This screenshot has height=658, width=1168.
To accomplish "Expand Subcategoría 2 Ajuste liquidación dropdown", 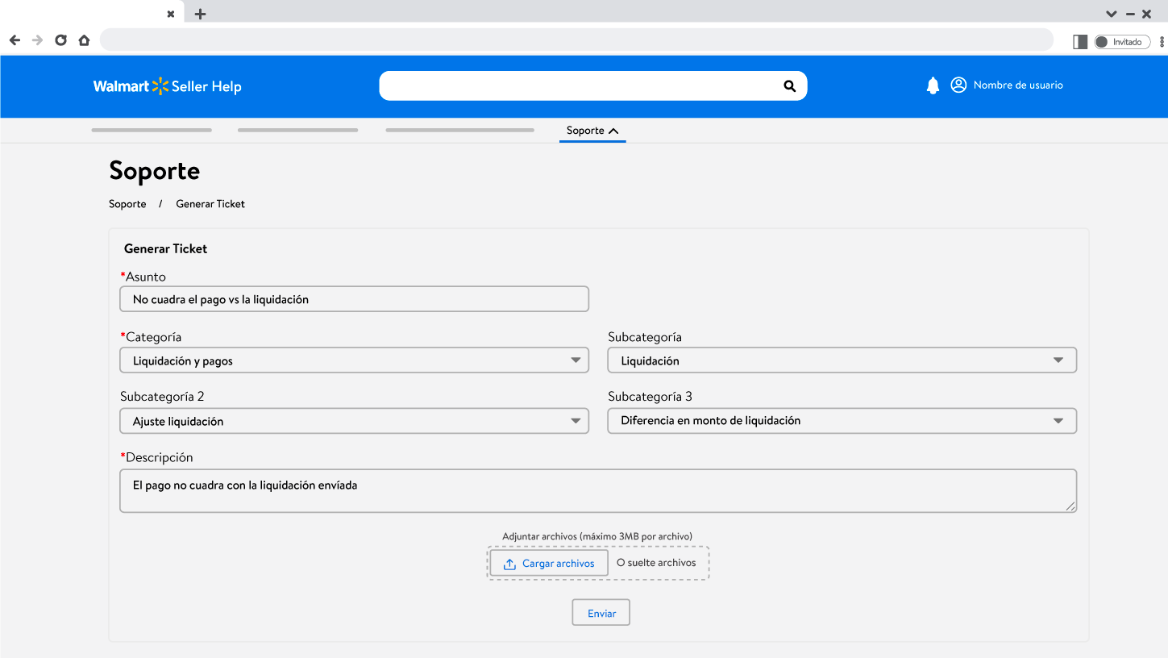I will click(x=354, y=421).
